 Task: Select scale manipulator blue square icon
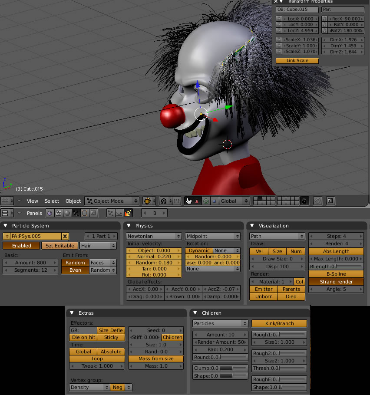pyautogui.click(x=214, y=201)
